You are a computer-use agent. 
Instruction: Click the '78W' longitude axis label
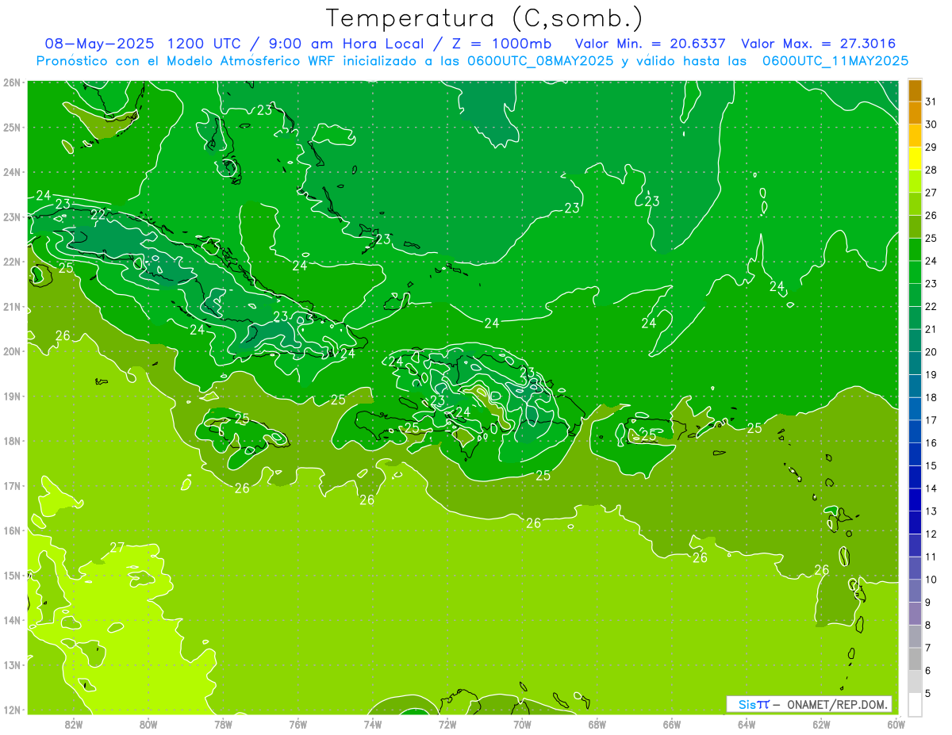click(223, 724)
